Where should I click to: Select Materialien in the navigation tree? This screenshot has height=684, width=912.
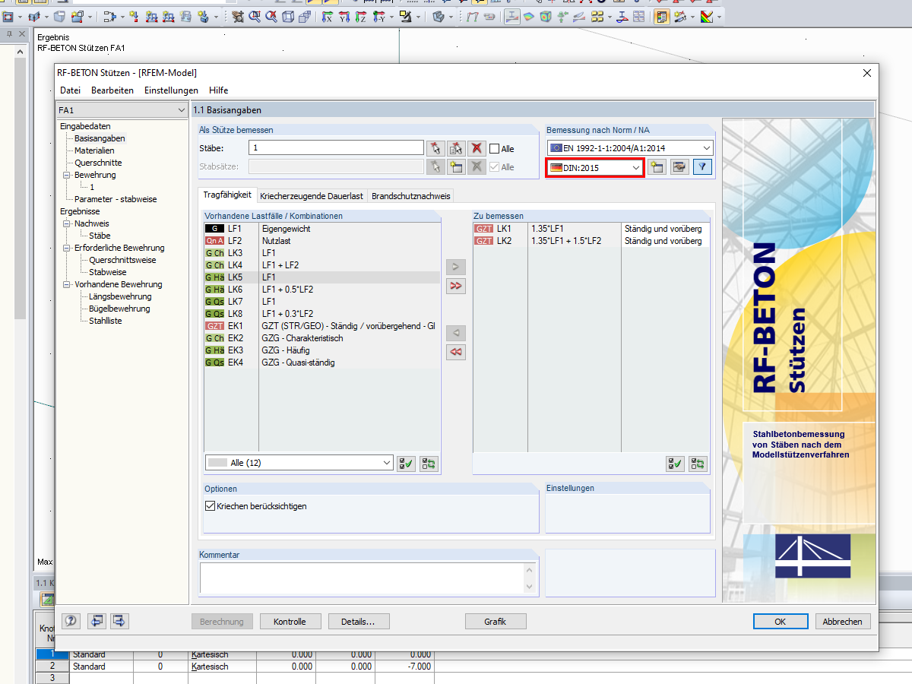94,150
